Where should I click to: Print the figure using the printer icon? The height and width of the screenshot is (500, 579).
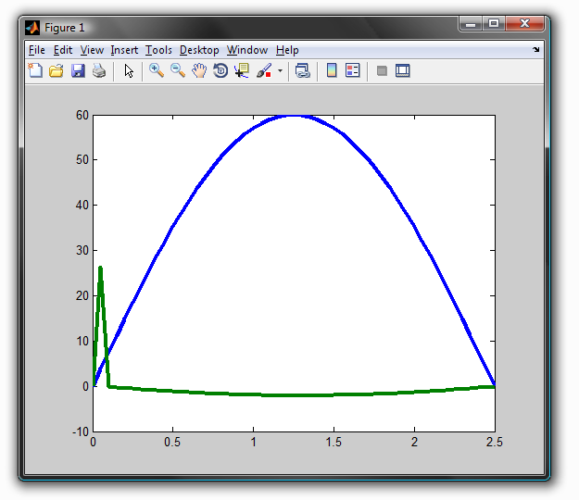(x=98, y=70)
